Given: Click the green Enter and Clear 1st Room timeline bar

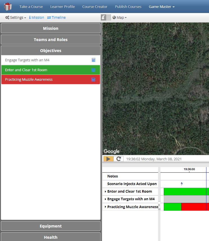Looking at the screenshot, I should [186, 192].
